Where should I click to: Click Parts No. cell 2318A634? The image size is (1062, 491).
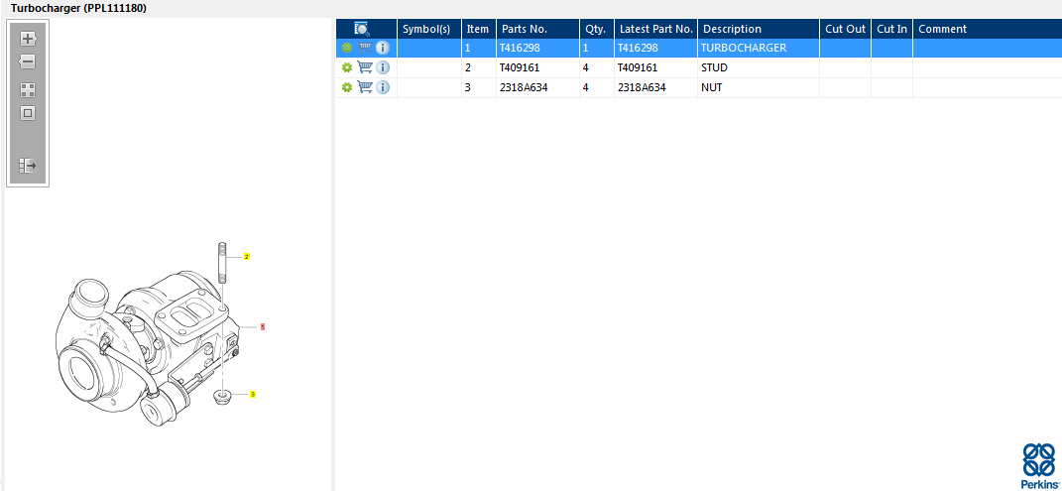point(537,87)
